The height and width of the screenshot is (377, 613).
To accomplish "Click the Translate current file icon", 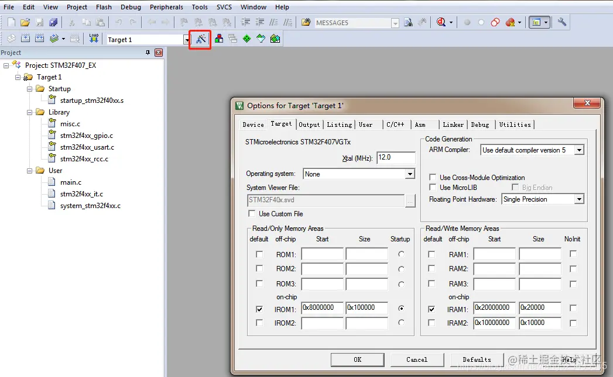I will tap(11, 39).
